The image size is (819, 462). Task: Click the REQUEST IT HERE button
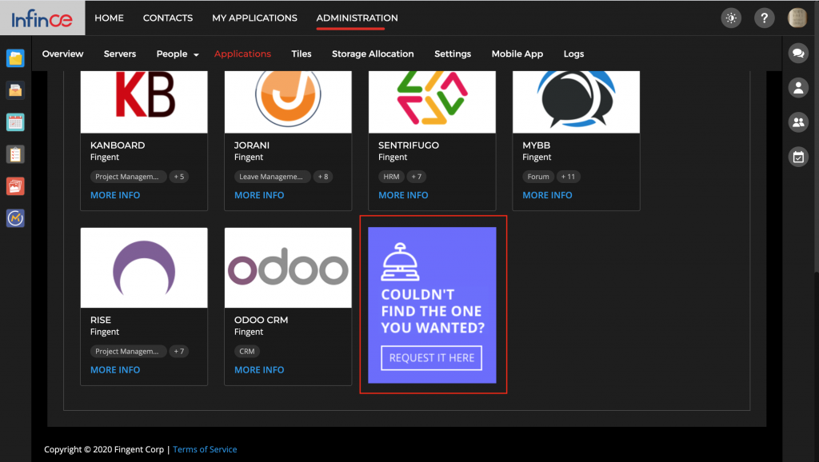point(431,358)
